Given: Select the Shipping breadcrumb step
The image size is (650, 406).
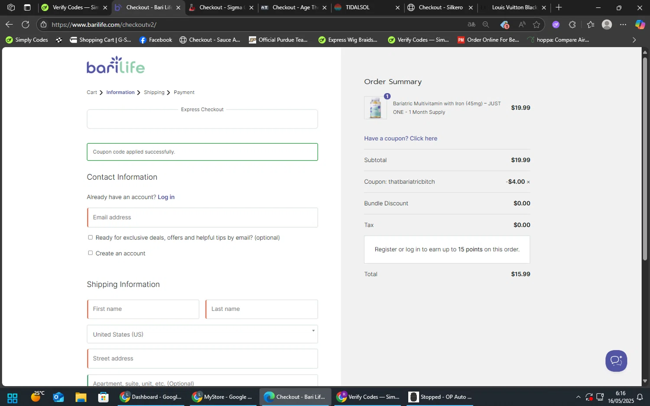Looking at the screenshot, I should tap(154, 92).
